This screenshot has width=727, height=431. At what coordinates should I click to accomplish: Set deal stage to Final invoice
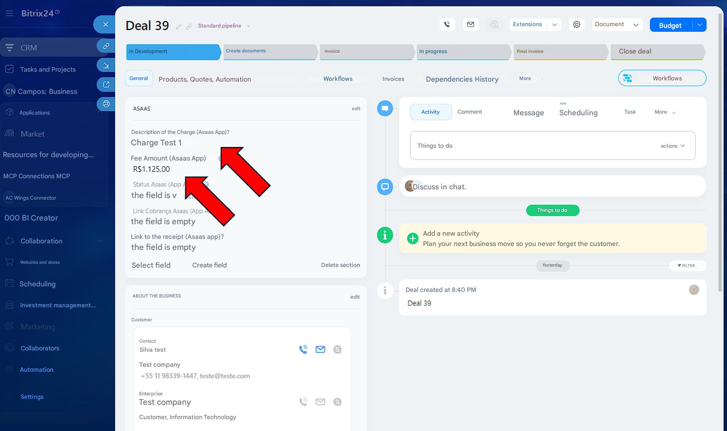point(560,51)
